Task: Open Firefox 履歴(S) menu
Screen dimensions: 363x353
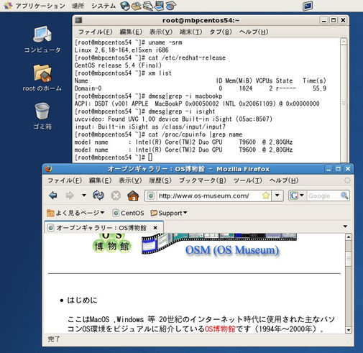Action: [x=160, y=180]
